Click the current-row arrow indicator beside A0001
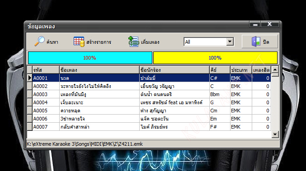 (x=30, y=78)
